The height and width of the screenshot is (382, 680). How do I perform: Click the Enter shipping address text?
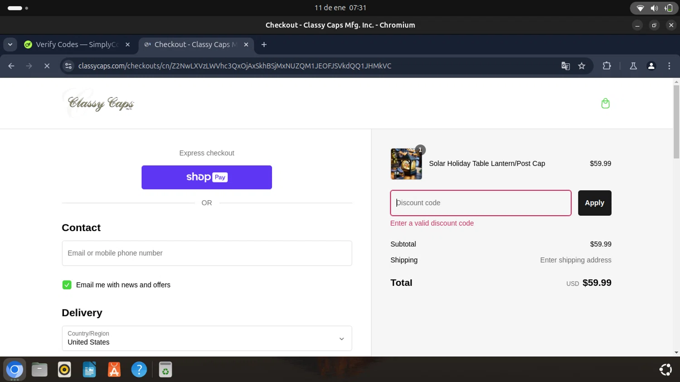coord(576,260)
